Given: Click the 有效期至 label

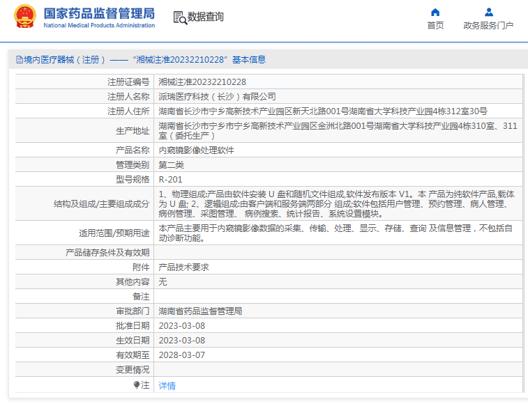Looking at the screenshot, I should point(133,355).
